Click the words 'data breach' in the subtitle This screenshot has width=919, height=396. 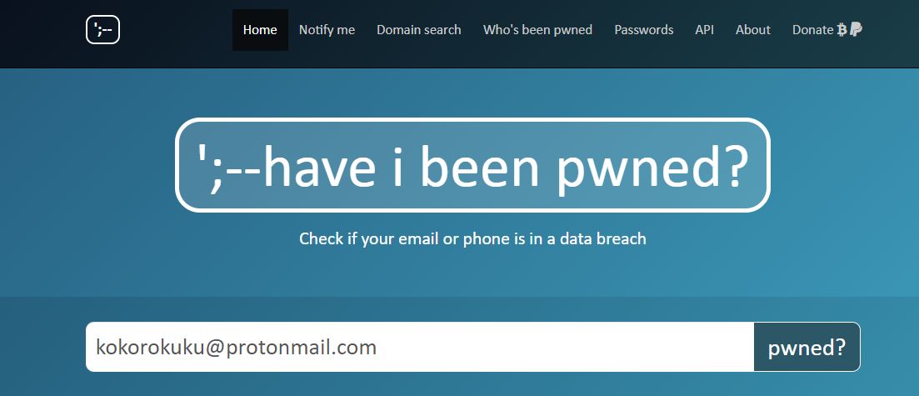click(602, 238)
